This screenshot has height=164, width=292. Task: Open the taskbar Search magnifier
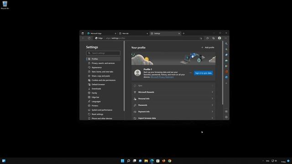[x=129, y=161]
